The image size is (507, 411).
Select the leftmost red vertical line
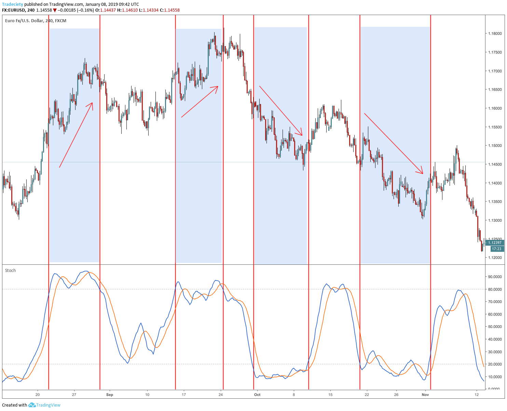pos(49,205)
